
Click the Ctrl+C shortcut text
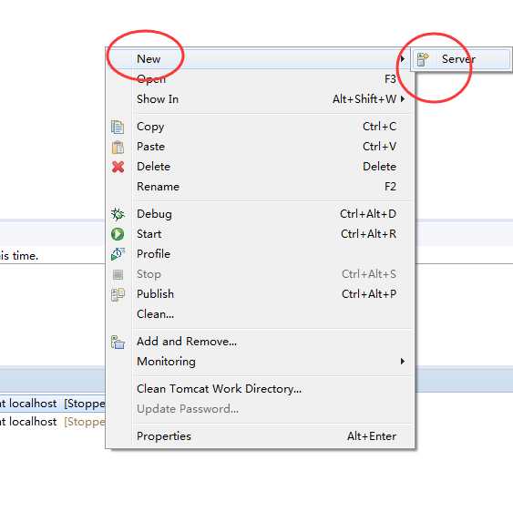pos(379,127)
